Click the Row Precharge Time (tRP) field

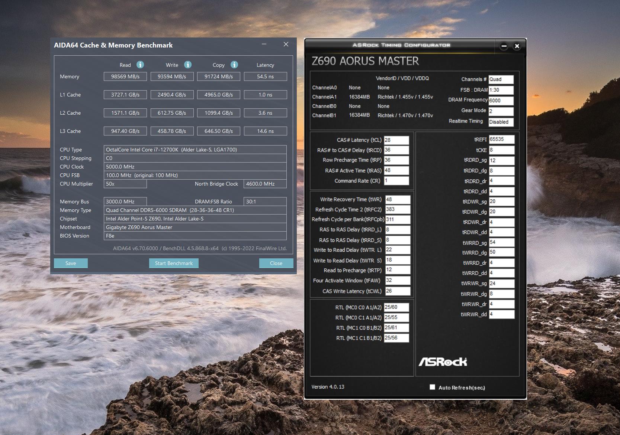396,160
